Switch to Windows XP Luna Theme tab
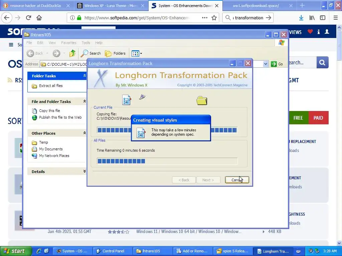Screen dimensions: 342x256 (x=111, y=5)
